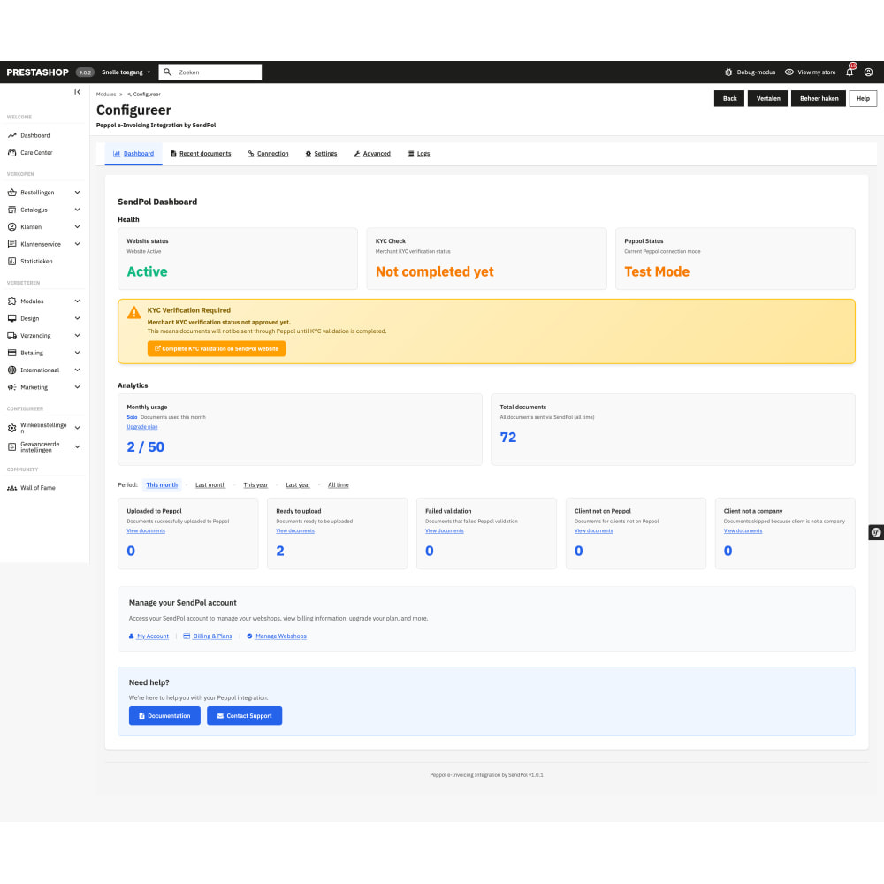The width and height of the screenshot is (884, 884).
Task: Click the Back button
Action: [729, 99]
